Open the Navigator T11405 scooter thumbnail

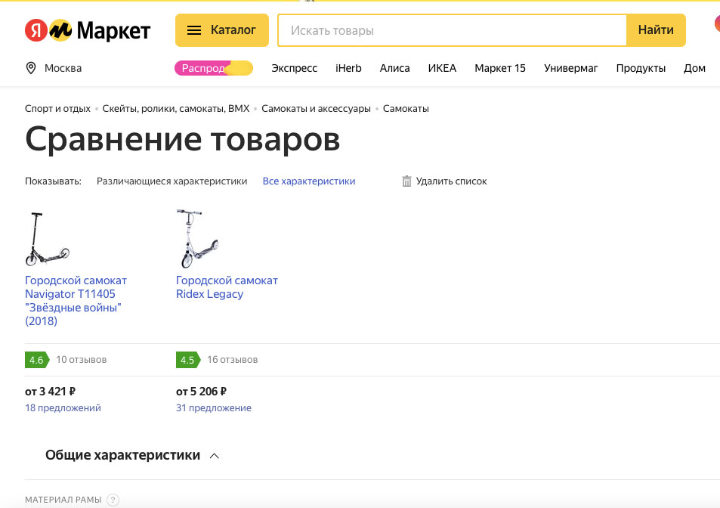pos(48,239)
